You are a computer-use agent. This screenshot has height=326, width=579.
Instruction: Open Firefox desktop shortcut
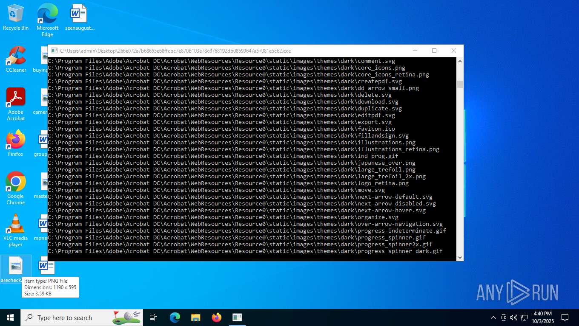[x=16, y=143]
